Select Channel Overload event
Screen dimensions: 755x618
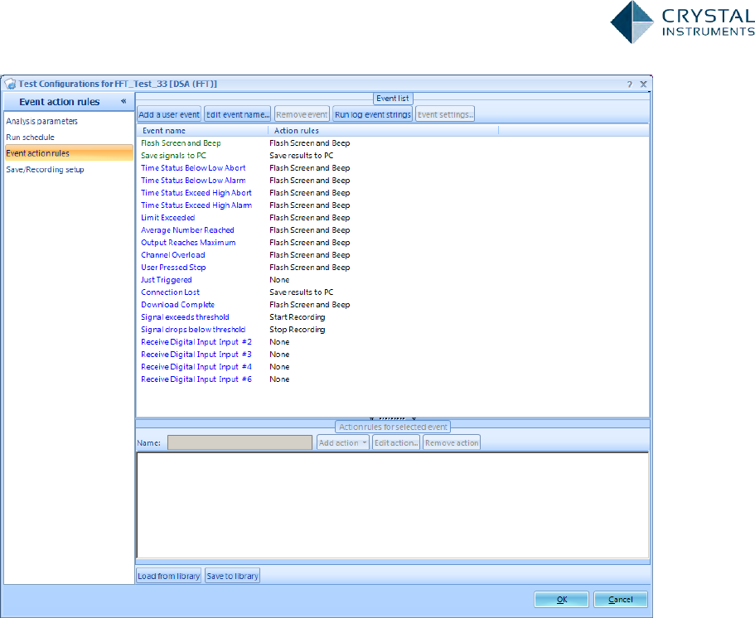(x=173, y=255)
